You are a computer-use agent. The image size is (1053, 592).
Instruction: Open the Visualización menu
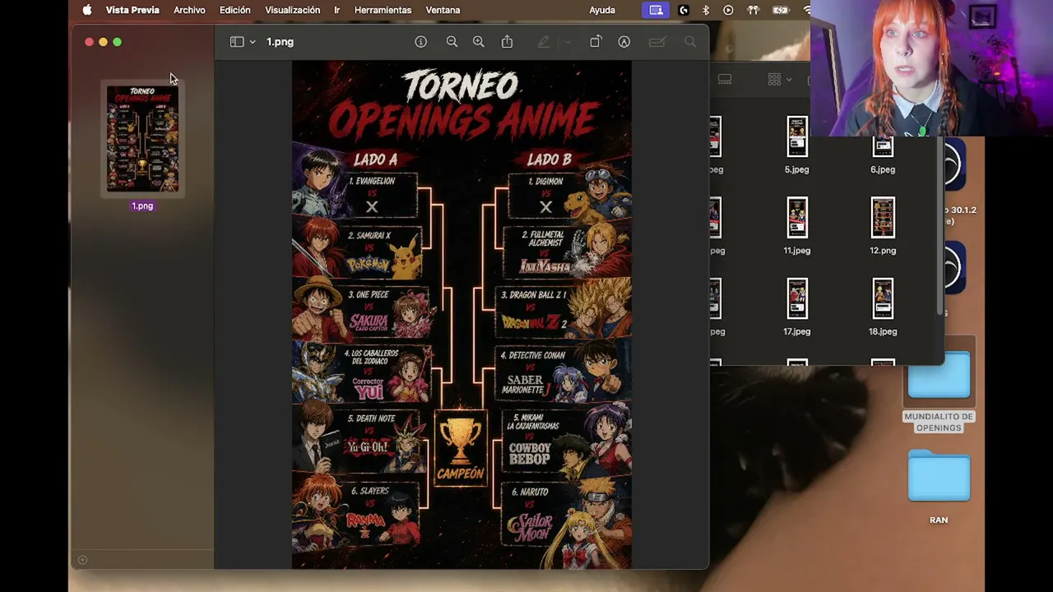click(292, 10)
